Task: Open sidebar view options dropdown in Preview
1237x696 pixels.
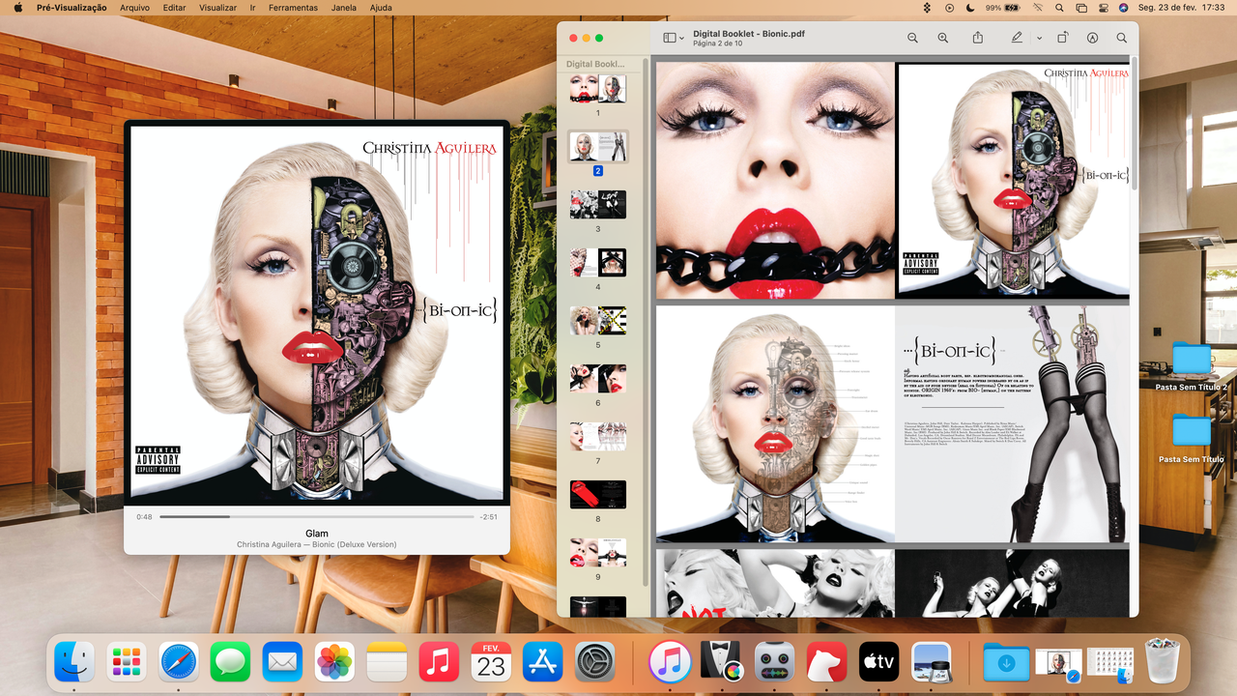Action: (674, 38)
